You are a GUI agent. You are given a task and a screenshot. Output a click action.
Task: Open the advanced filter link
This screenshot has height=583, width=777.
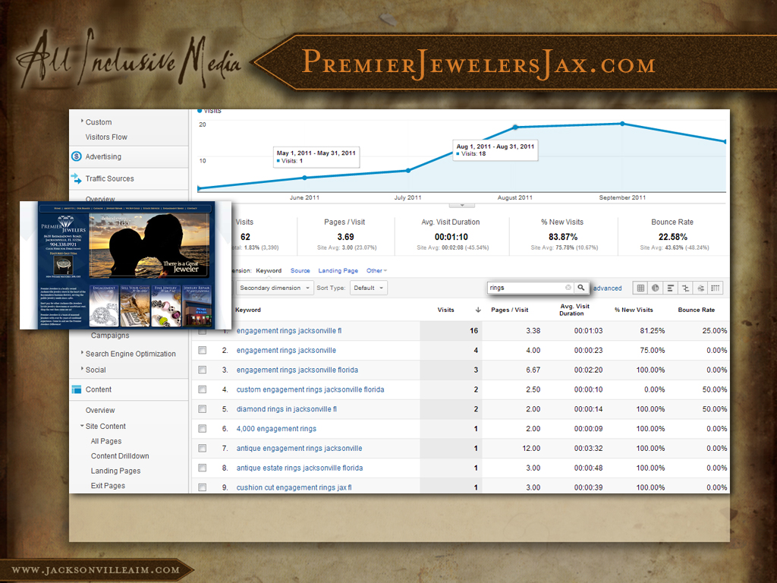tap(607, 288)
